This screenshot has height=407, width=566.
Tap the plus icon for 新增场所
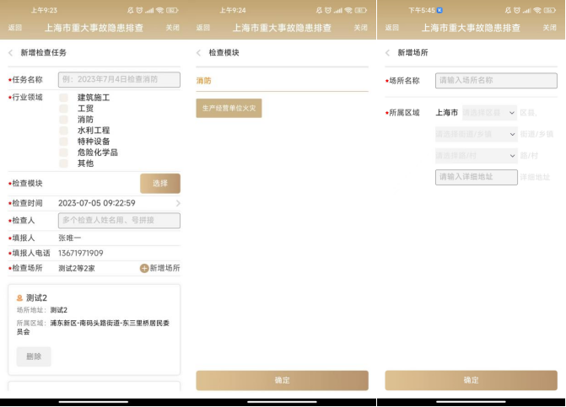[144, 268]
